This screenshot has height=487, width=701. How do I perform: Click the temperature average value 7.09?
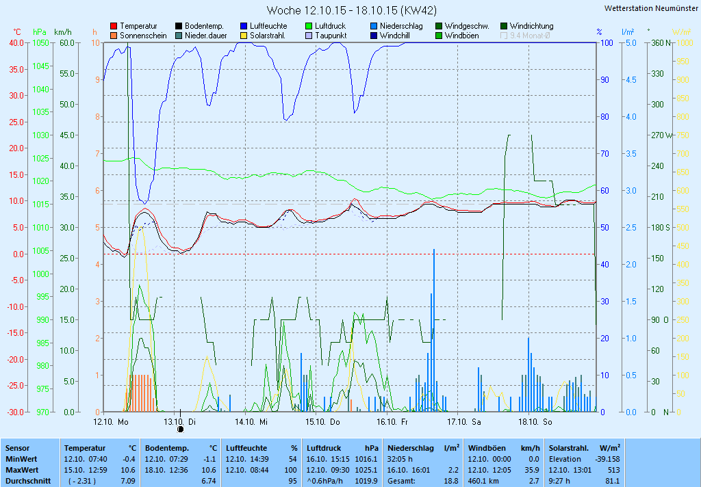coord(128,482)
